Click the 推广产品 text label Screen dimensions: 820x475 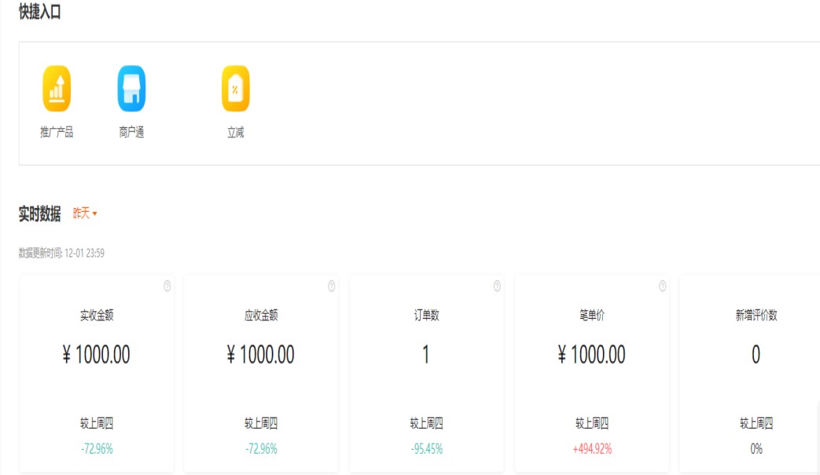click(57, 133)
